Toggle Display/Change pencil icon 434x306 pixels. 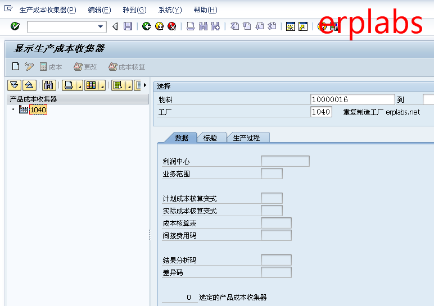tap(29, 67)
